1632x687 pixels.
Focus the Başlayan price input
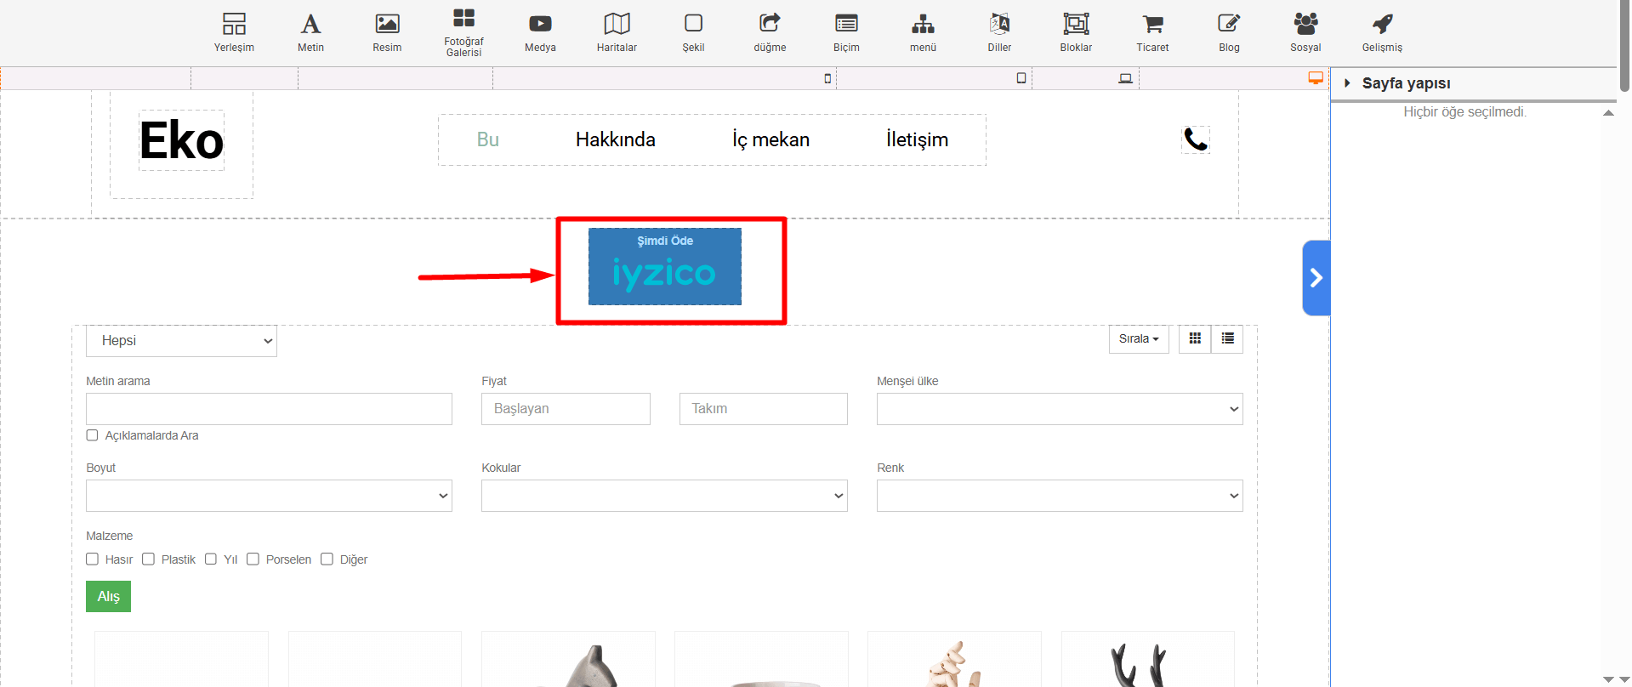click(x=566, y=409)
